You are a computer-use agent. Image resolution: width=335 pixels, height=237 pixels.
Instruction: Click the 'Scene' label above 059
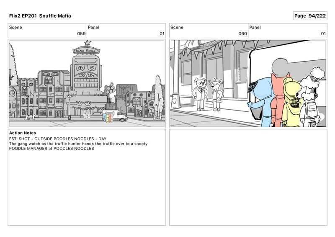[x=15, y=27]
